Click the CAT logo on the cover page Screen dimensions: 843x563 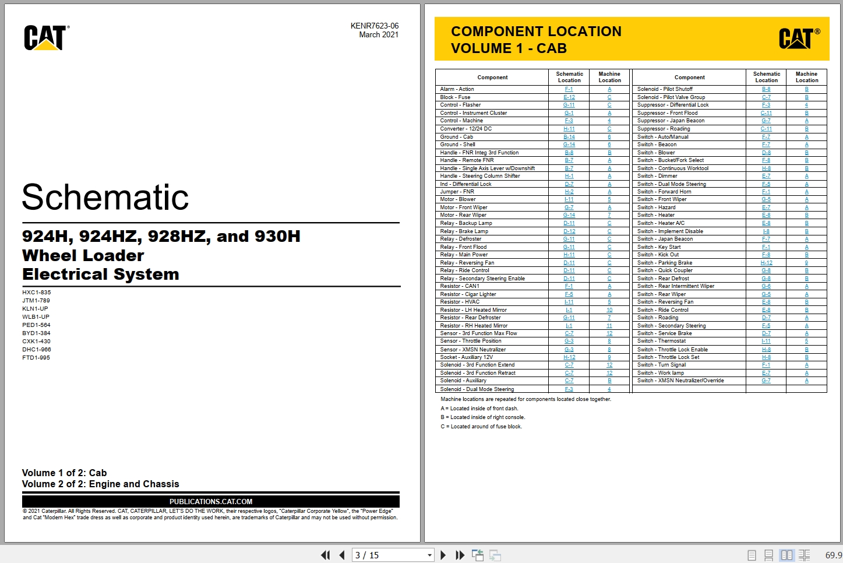[x=47, y=38]
